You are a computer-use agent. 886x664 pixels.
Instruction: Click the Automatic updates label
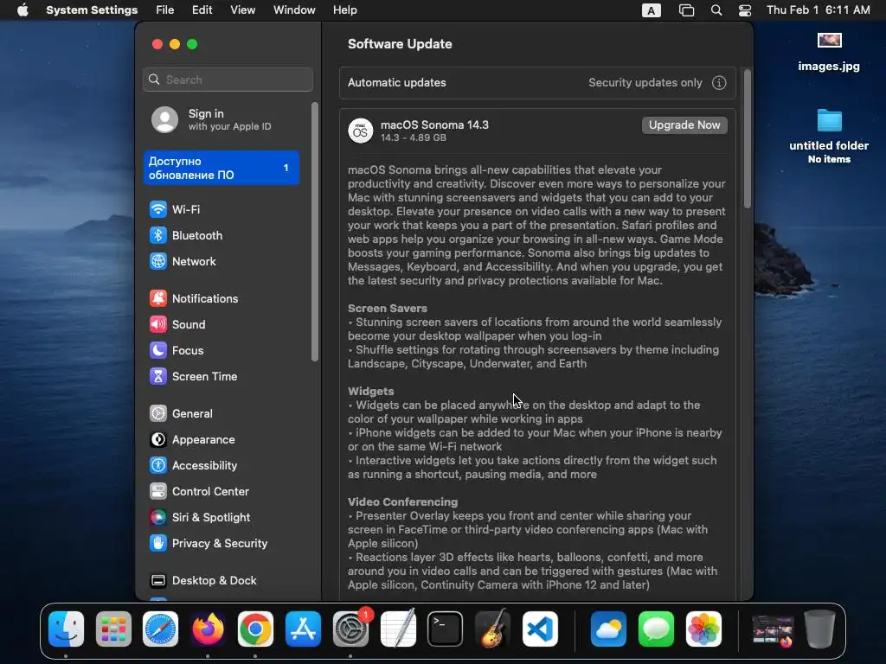click(x=396, y=83)
